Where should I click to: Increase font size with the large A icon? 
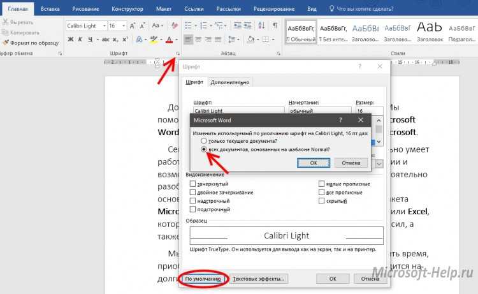click(x=133, y=26)
